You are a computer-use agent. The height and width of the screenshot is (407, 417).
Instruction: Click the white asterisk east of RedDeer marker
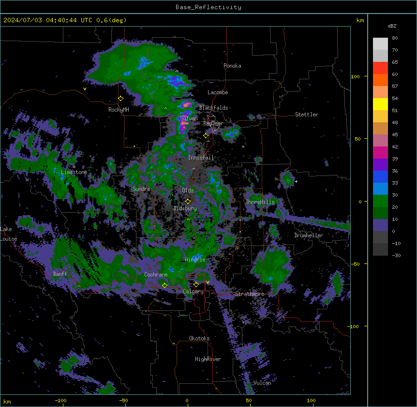click(243, 146)
